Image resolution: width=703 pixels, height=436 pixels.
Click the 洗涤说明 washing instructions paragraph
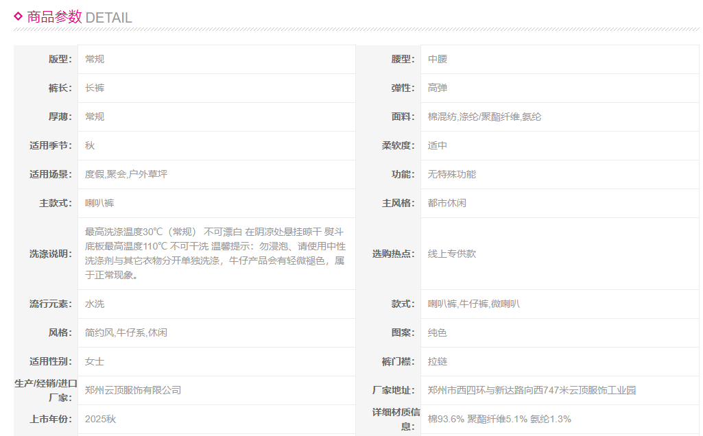coord(215,253)
